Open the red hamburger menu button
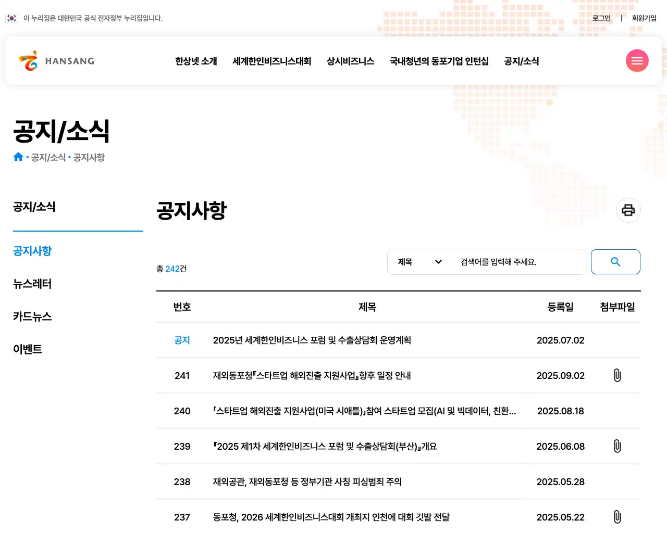The height and width of the screenshot is (533, 667). click(637, 61)
